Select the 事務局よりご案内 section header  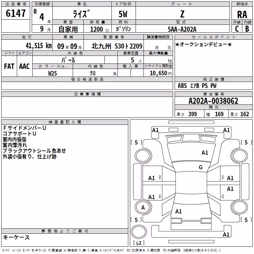[x=65, y=231]
